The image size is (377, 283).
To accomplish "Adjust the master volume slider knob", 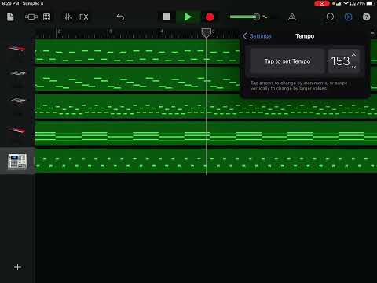I will [x=256, y=17].
